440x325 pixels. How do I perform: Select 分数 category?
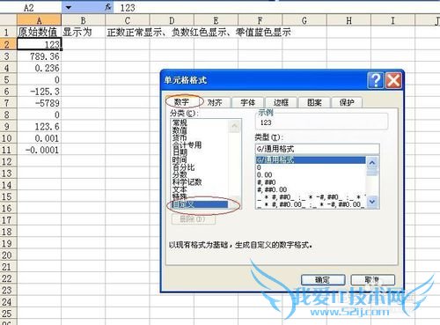180,174
